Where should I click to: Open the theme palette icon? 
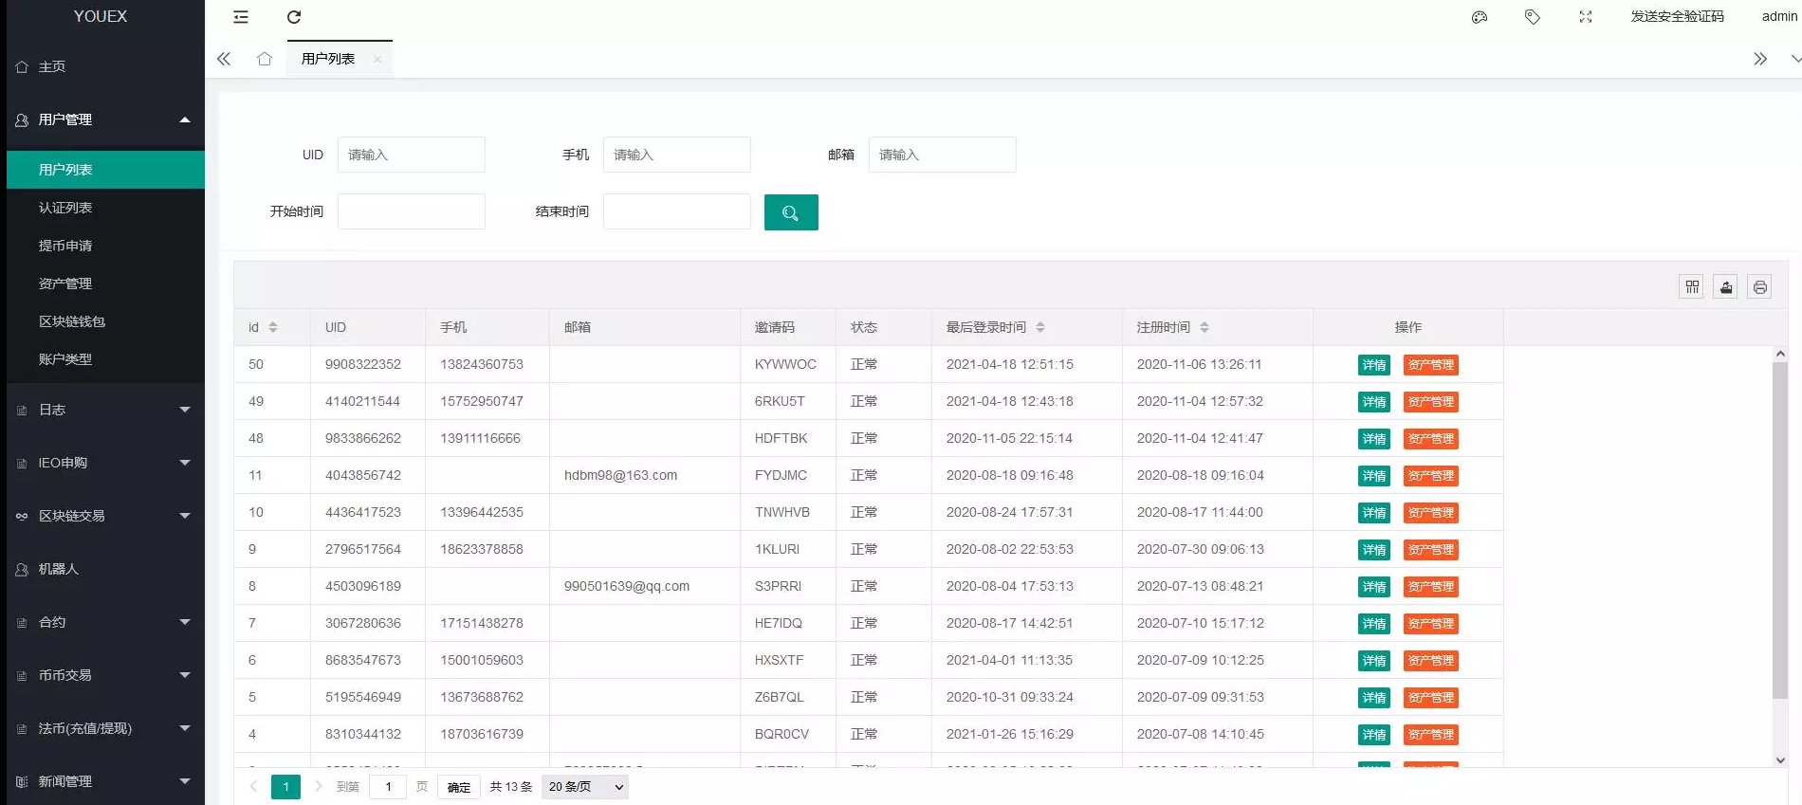[x=1480, y=17]
